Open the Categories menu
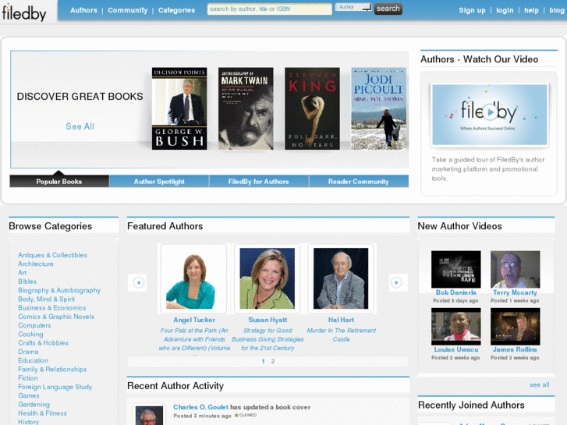 point(176,10)
